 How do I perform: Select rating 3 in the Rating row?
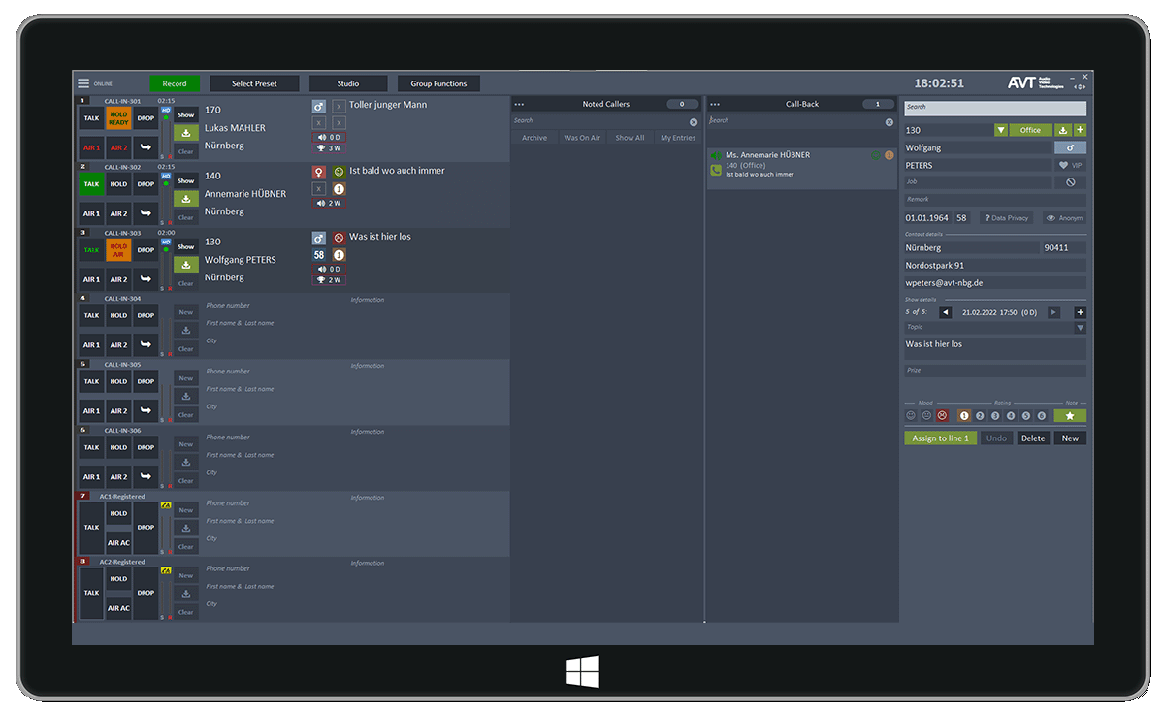[995, 415]
